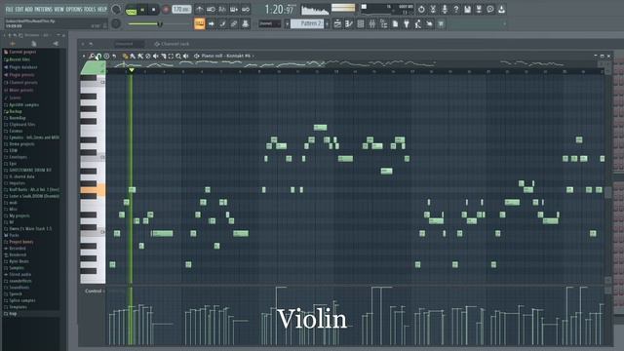Open the Channel rack view icon
This screenshot has width=624, height=351.
pos(361,23)
